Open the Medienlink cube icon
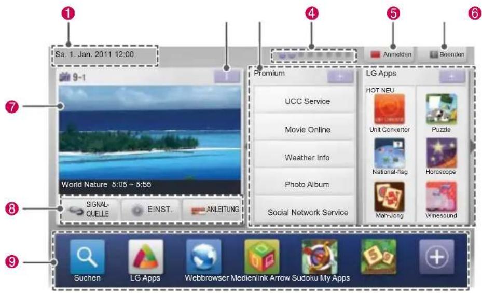This screenshot has width=482, height=293. pos(262,257)
